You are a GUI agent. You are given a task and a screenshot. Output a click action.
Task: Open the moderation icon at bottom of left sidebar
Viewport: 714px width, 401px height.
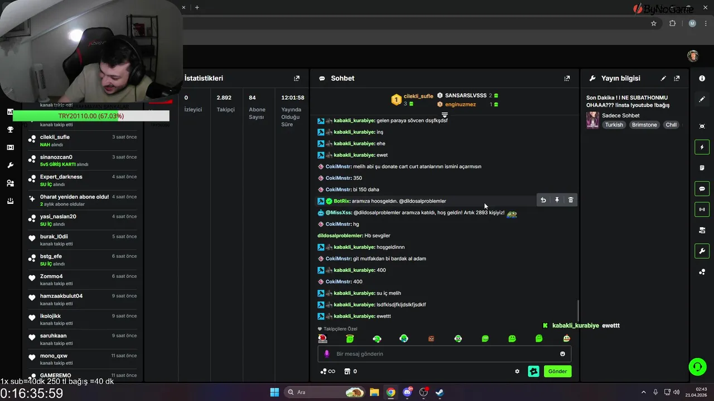tap(10, 201)
